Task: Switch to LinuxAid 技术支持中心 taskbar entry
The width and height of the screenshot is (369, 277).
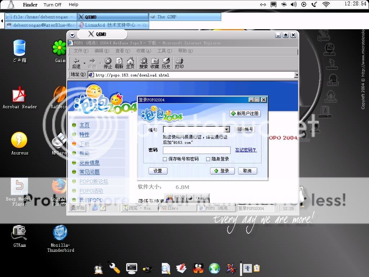Action: point(113,25)
